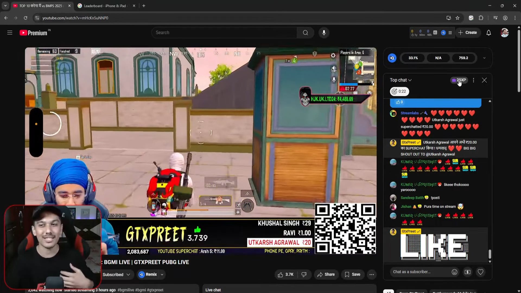Open the Chrome extensions puzzle icon
This screenshot has width=521, height=293.
[481, 18]
